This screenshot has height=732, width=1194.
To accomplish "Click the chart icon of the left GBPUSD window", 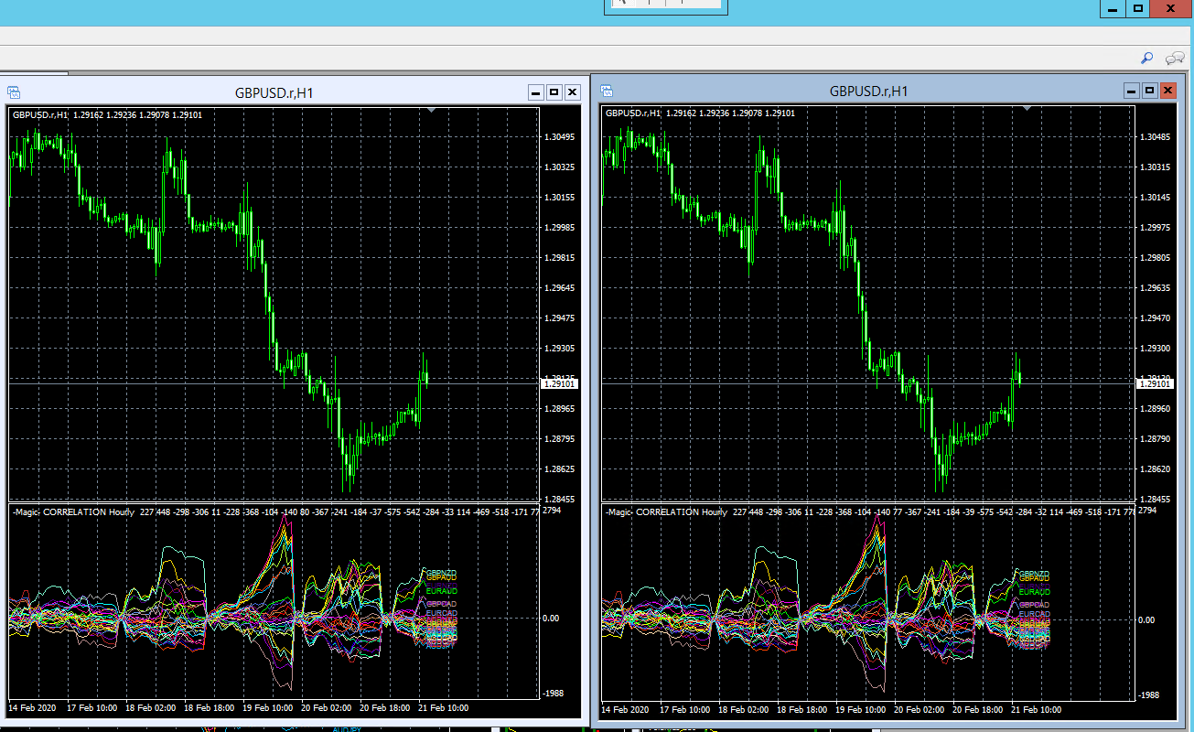I will 15,91.
